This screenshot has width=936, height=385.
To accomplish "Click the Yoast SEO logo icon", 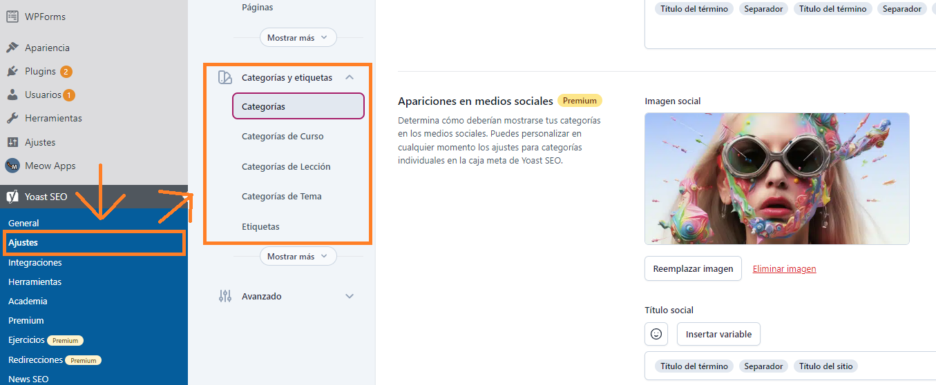I will [12, 197].
